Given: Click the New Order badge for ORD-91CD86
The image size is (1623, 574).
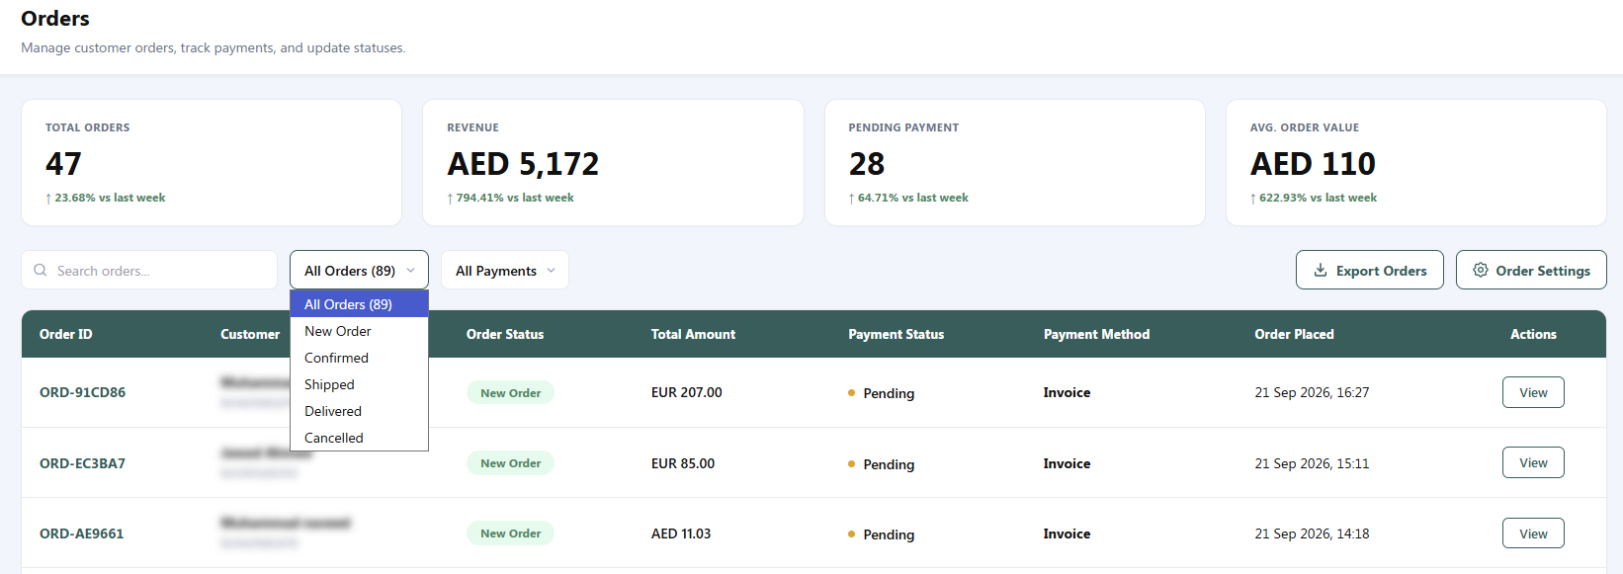Looking at the screenshot, I should [510, 392].
